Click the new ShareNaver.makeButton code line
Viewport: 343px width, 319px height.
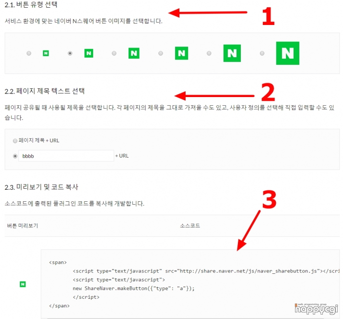coord(133,288)
